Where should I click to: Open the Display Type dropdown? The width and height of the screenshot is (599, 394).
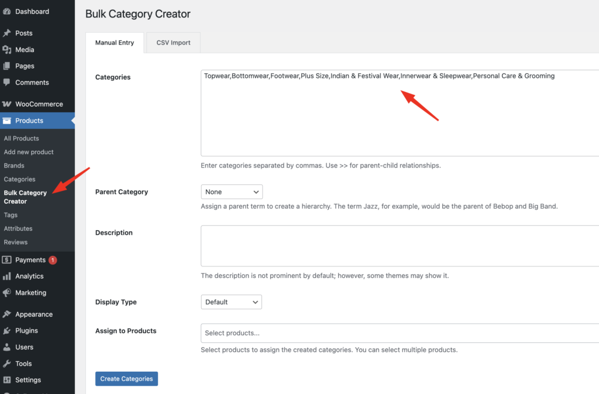coord(231,302)
